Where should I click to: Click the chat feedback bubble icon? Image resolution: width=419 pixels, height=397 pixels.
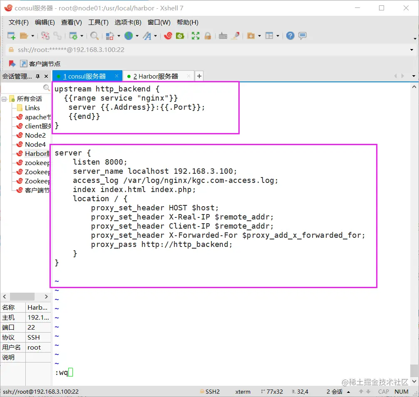pos(302,36)
